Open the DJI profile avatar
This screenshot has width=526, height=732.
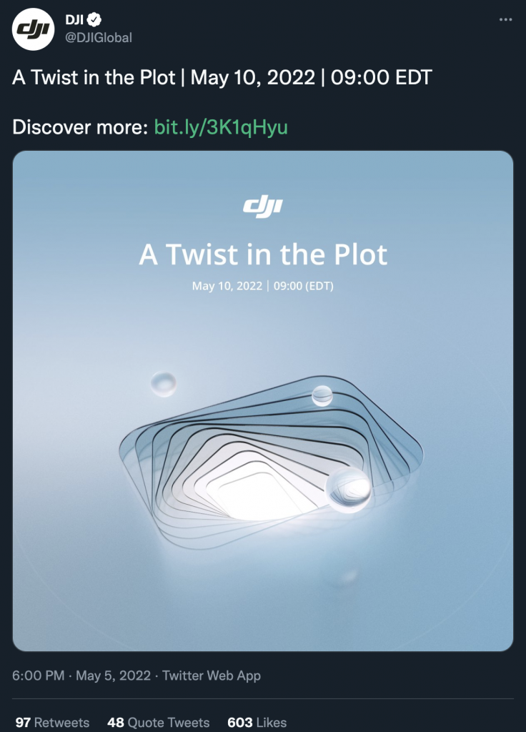33,29
